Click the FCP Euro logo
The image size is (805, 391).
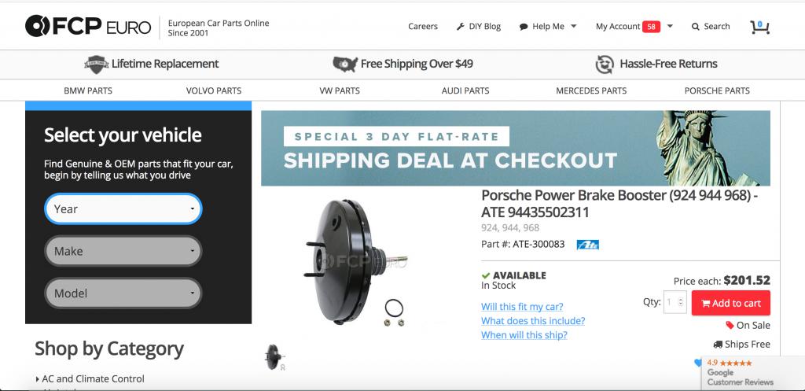[88, 26]
